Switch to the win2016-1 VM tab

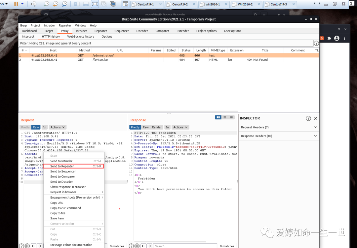pos(213,4)
